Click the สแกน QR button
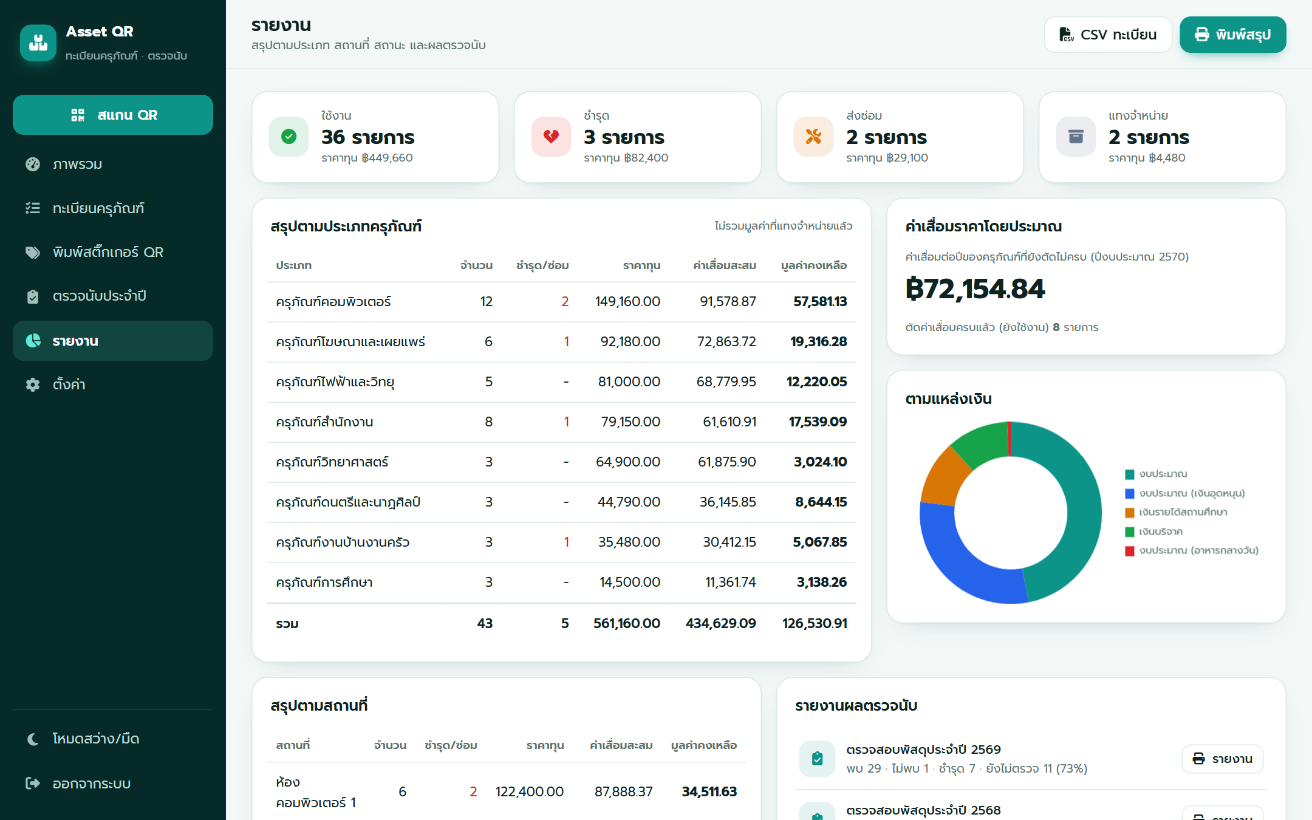 (x=113, y=115)
